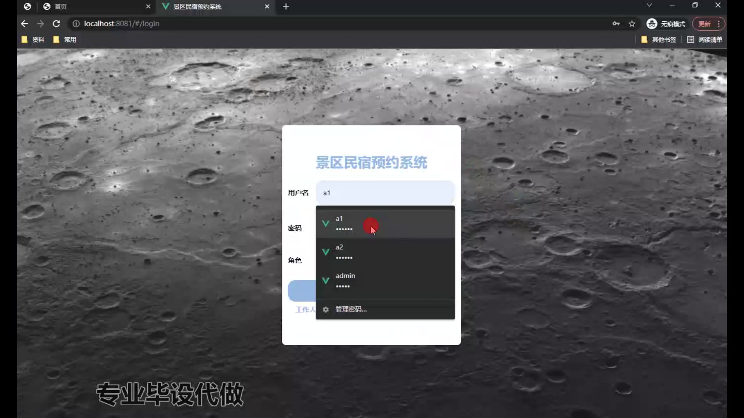Open the incognito mode profile icon

(651, 24)
